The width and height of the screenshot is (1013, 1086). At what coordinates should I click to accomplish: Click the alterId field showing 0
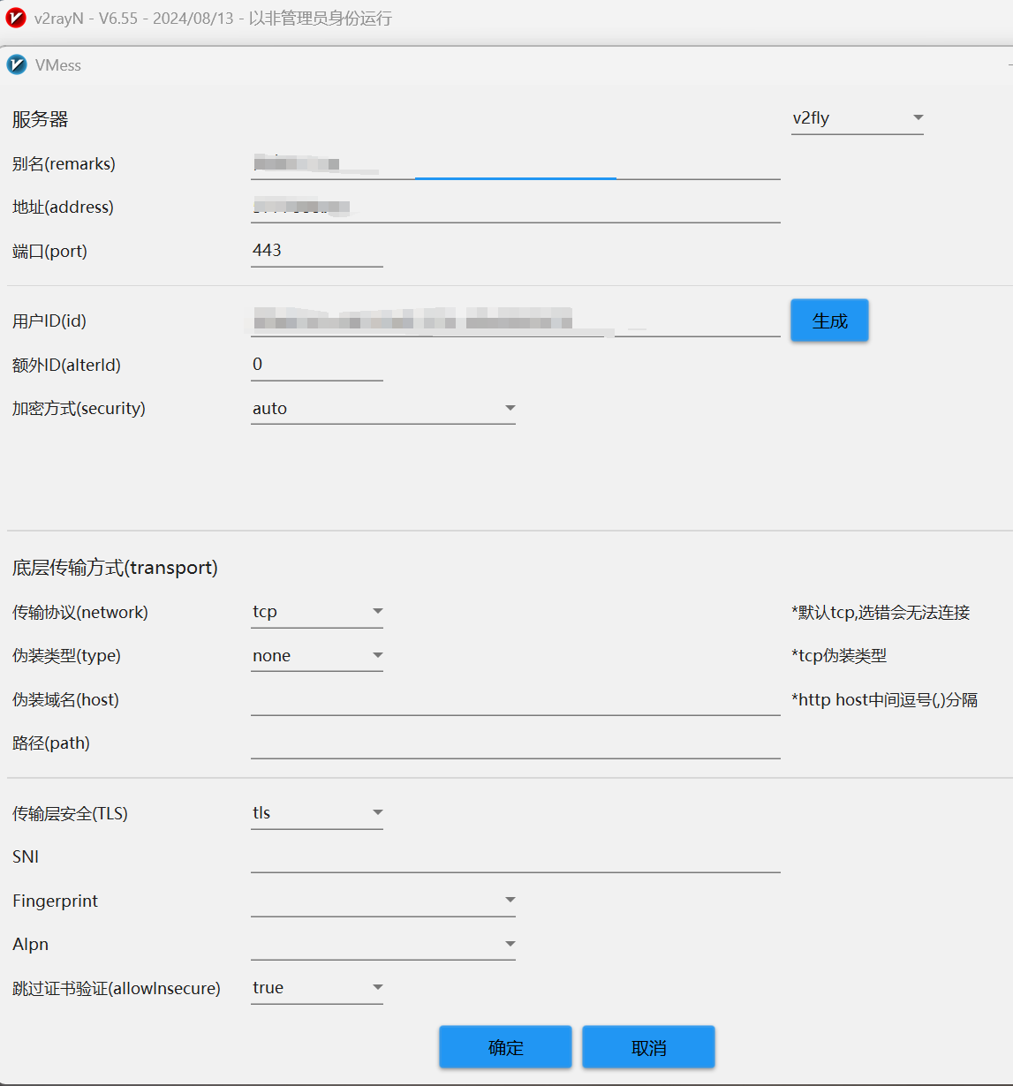point(316,365)
